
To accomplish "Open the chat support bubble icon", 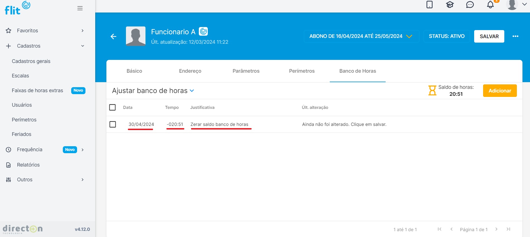I will (x=470, y=5).
